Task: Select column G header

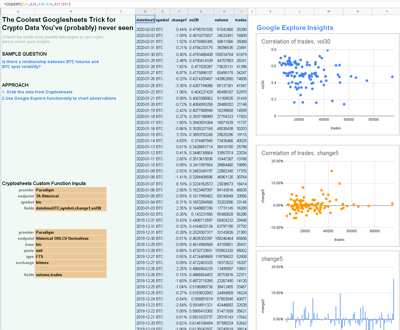Action: (201, 12)
